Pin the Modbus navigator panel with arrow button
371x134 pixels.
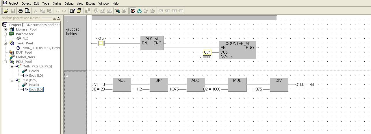point(54,18)
